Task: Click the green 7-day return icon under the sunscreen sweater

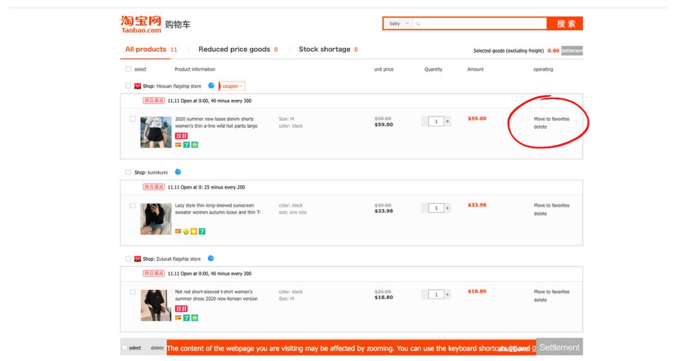Action: (x=202, y=232)
